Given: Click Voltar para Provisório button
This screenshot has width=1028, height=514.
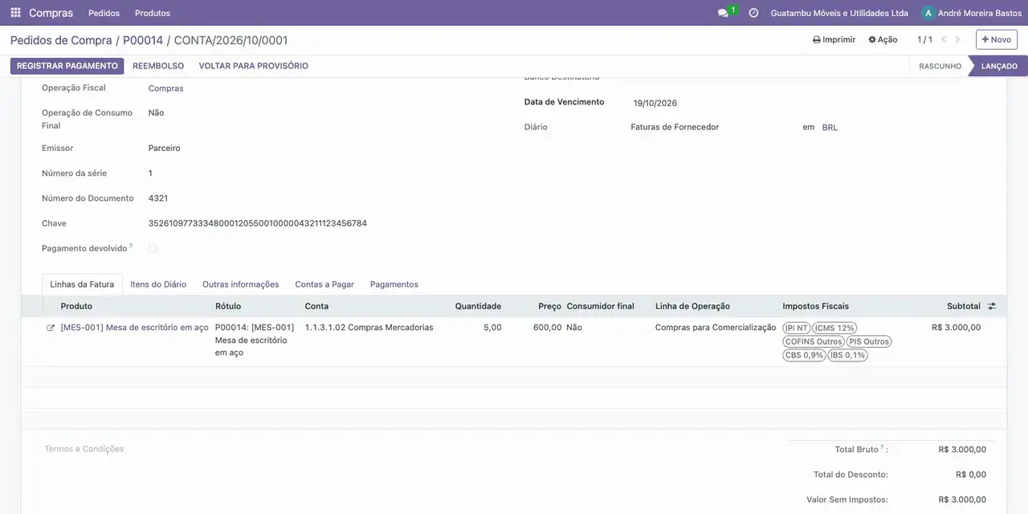Looking at the screenshot, I should (x=253, y=66).
